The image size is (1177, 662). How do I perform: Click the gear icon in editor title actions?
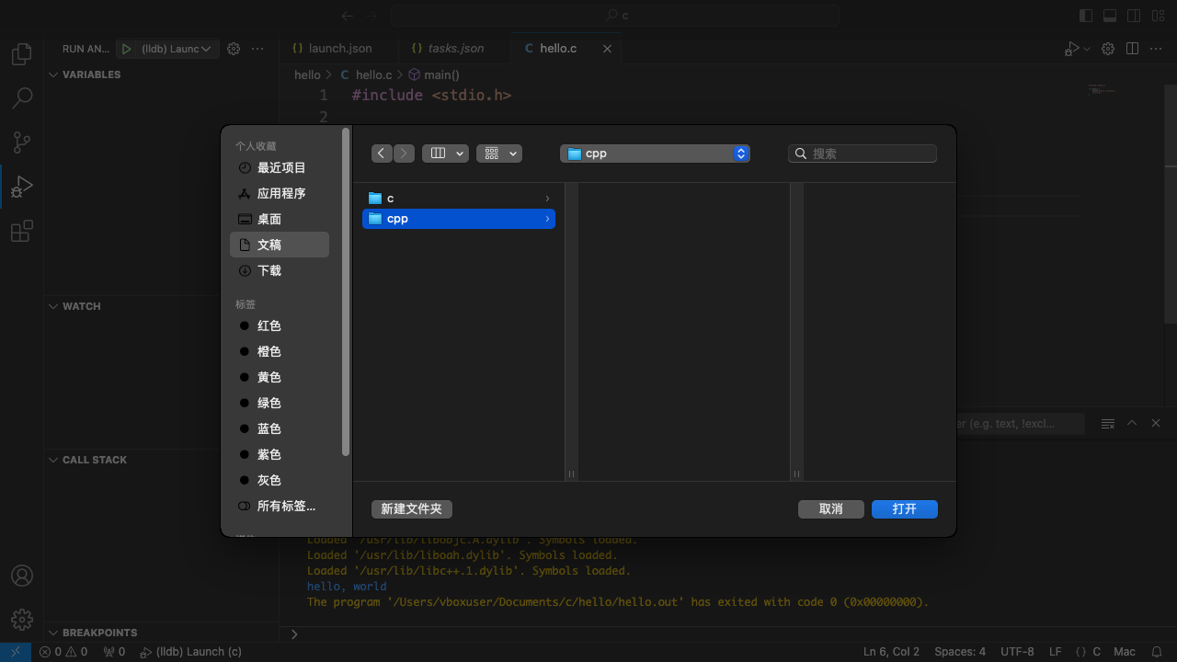pyautogui.click(x=1108, y=49)
